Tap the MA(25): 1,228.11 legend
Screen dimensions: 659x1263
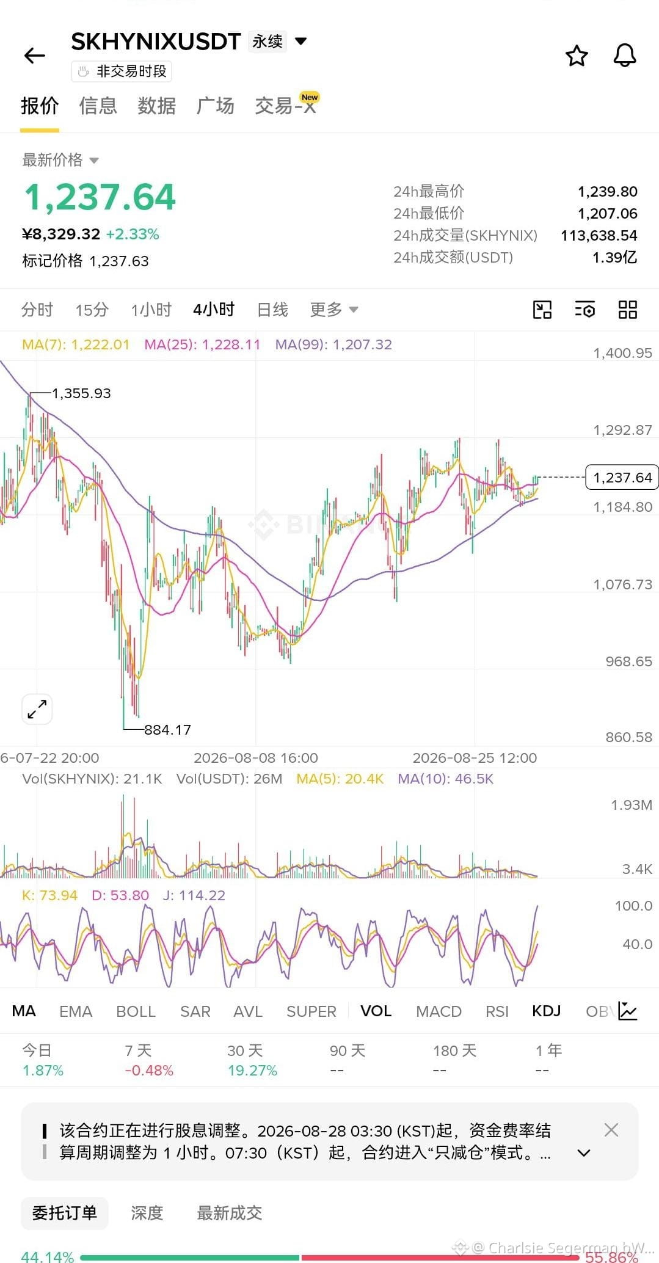pyautogui.click(x=202, y=344)
